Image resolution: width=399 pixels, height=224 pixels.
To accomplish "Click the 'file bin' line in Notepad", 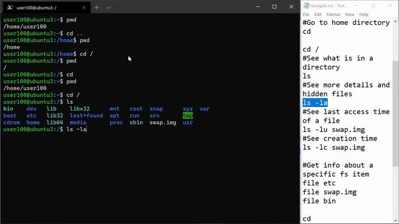I will 319,201.
